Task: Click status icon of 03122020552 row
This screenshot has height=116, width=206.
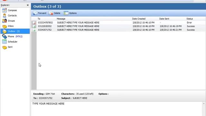Action: pos(34,26)
